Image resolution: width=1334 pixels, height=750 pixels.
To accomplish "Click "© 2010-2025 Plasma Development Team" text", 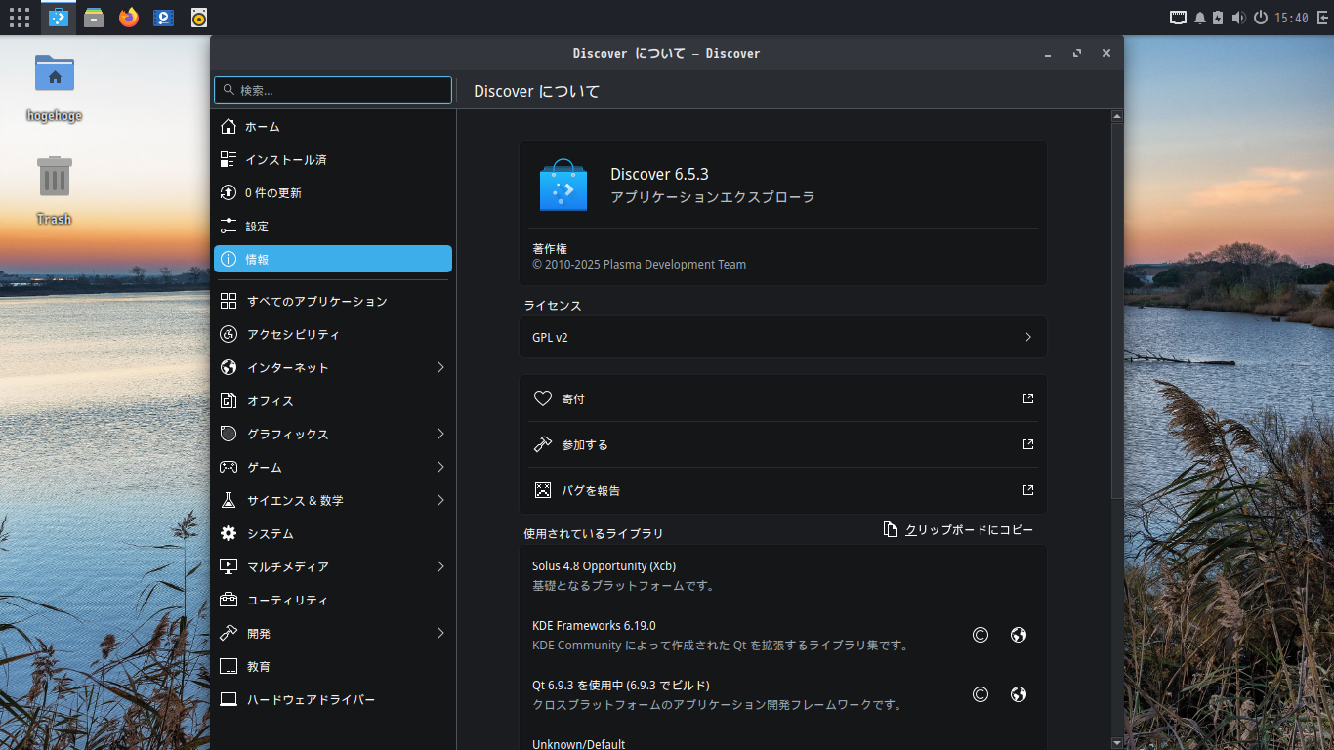I will [639, 265].
